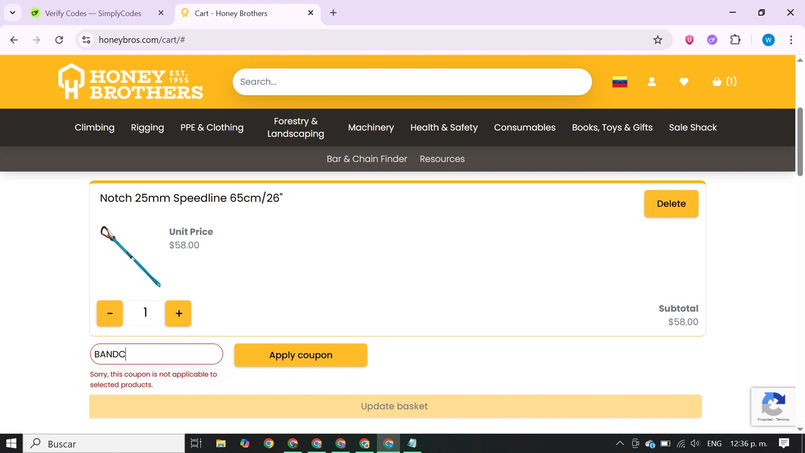Open File Explorer from the taskbar

point(221,443)
